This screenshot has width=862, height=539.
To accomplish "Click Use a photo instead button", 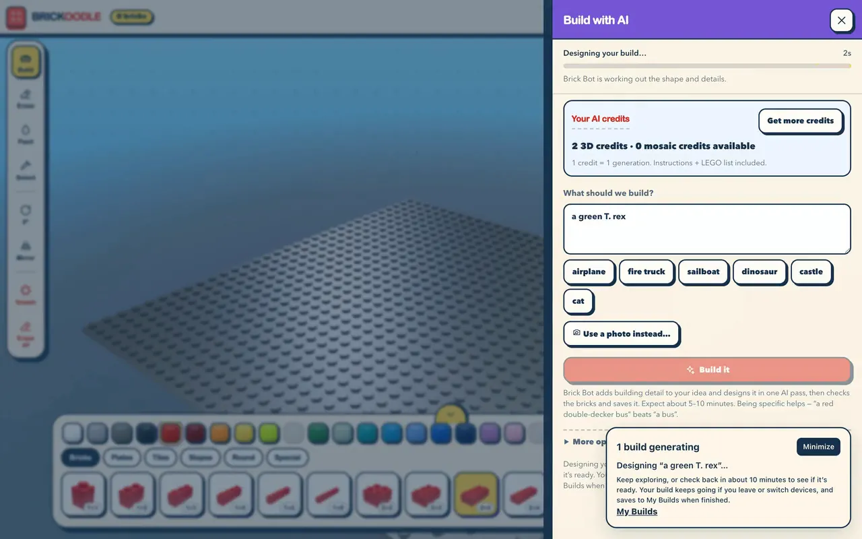I will tap(621, 334).
